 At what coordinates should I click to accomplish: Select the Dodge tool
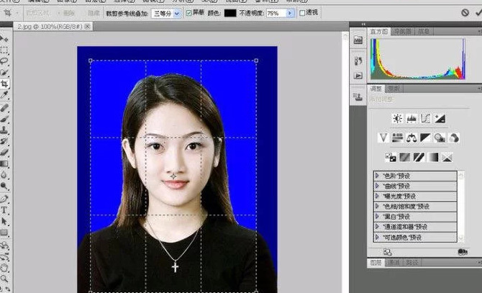click(x=4, y=186)
